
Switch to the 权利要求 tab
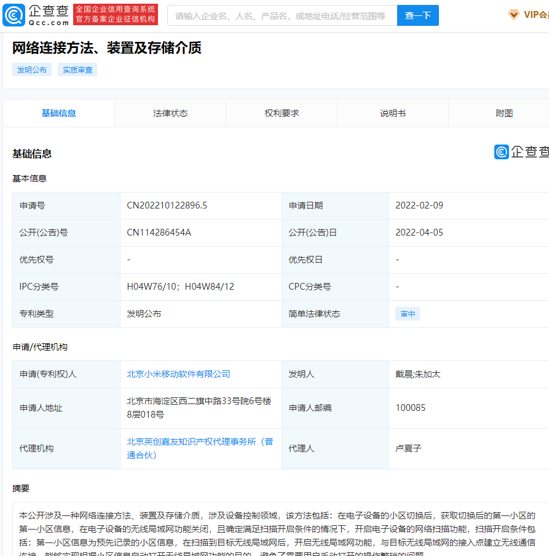(x=281, y=113)
